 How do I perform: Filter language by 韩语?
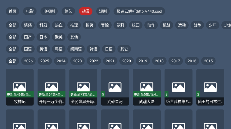(93, 49)
